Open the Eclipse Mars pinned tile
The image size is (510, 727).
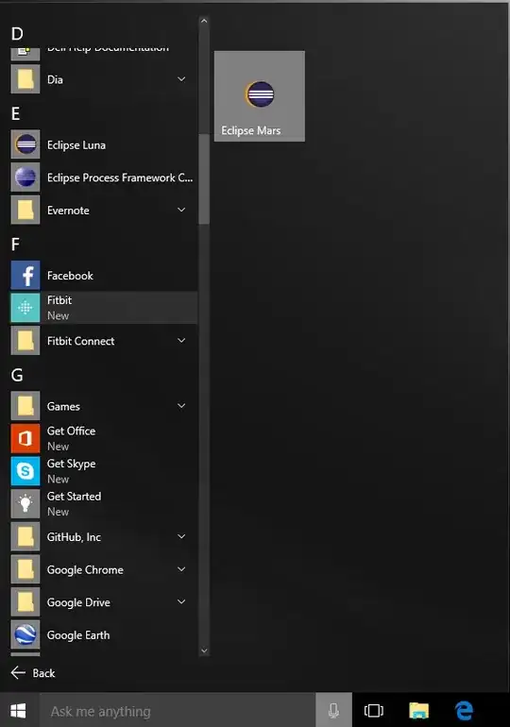[260, 96]
